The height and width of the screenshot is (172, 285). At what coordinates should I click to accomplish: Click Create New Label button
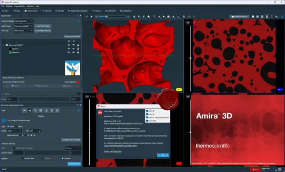pos(43,26)
